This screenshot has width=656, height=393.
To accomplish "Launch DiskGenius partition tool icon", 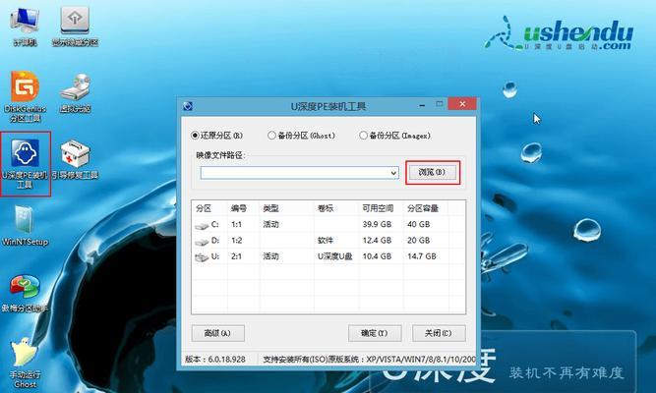I will click(x=26, y=96).
